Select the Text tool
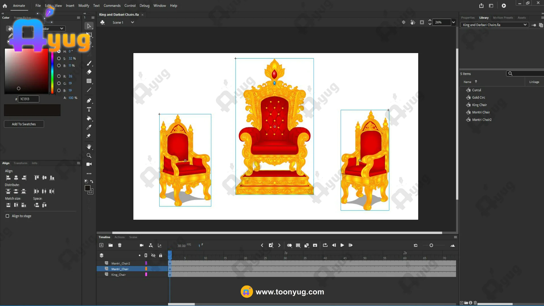 pyautogui.click(x=89, y=109)
